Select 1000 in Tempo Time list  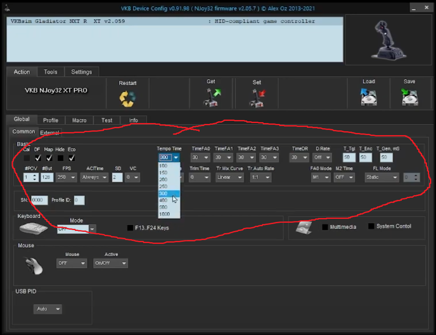point(169,214)
